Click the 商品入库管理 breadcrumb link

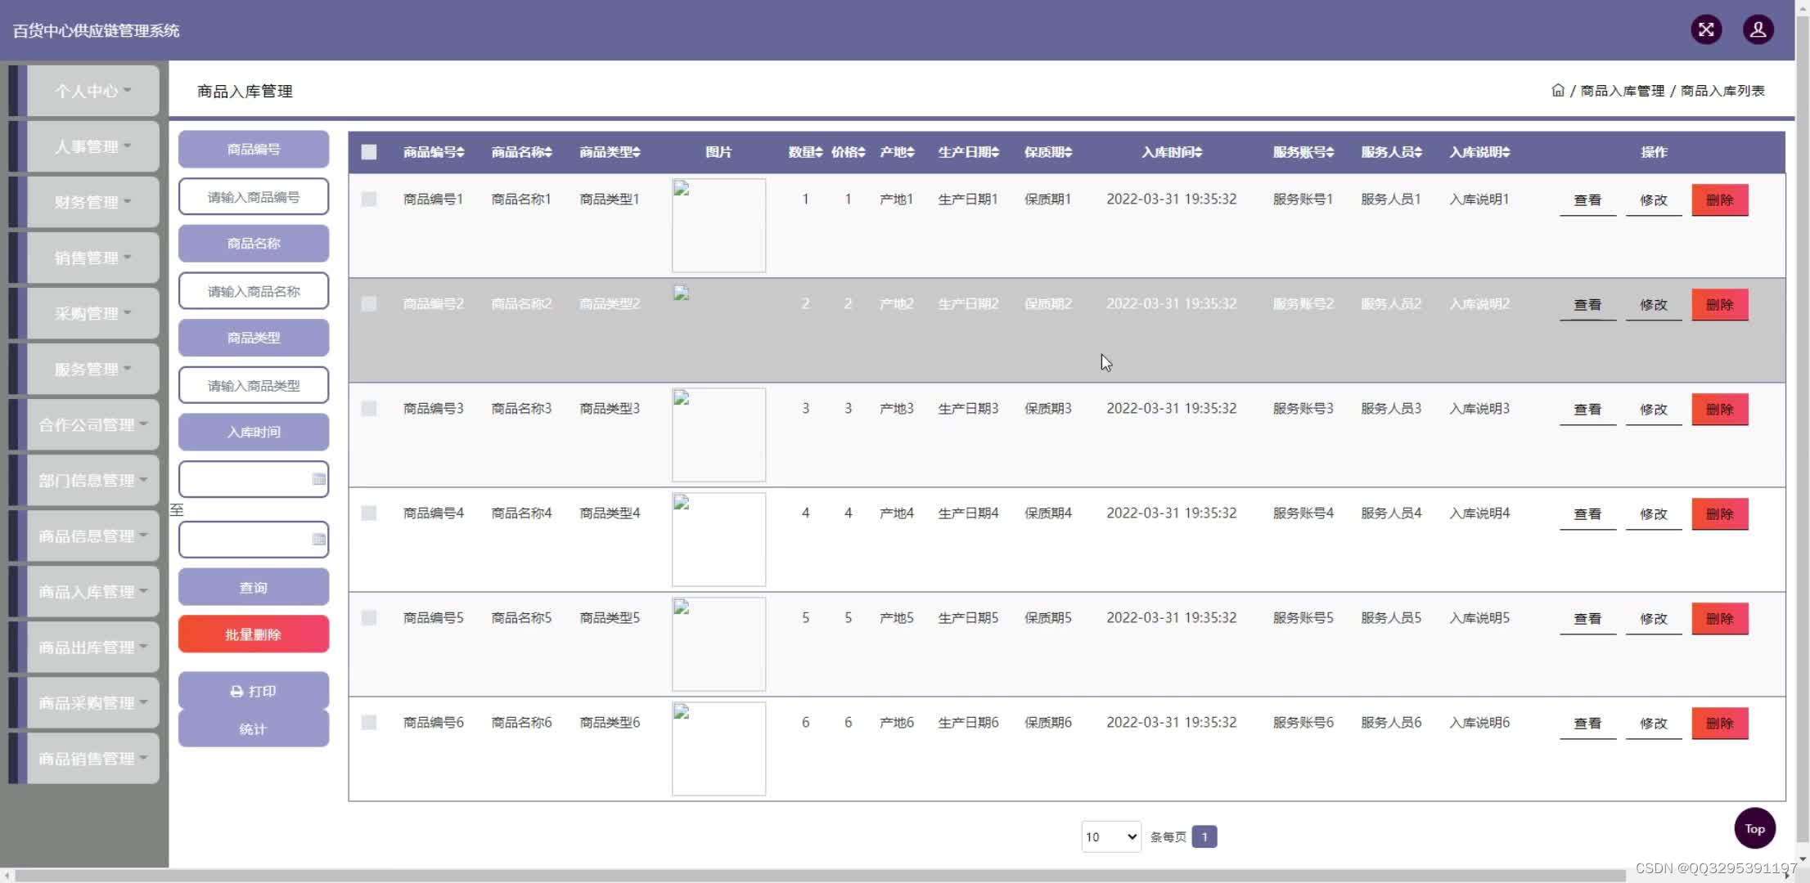(x=1622, y=91)
